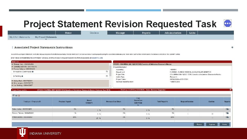Expand the Kelley, Mark work list entry
The height and width of the screenshot is (139, 247).
pos(12,81)
